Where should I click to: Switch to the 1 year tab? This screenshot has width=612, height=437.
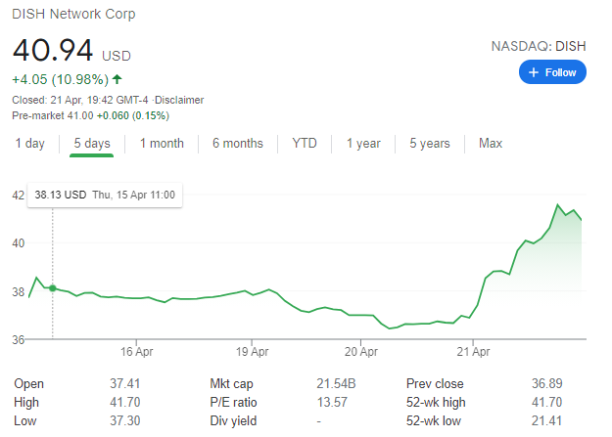point(363,144)
